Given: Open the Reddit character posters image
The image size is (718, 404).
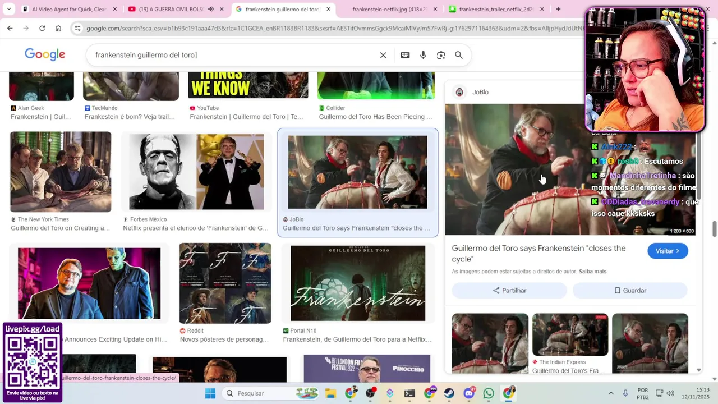Looking at the screenshot, I should [x=225, y=283].
